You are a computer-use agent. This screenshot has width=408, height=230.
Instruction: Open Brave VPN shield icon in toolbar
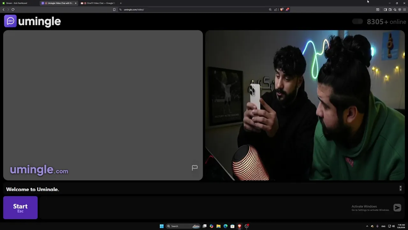click(400, 10)
